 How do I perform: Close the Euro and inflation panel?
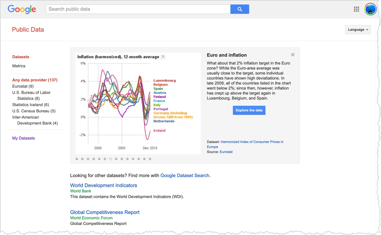click(x=293, y=55)
